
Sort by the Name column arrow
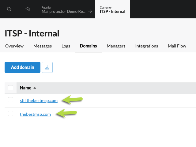(x=35, y=88)
